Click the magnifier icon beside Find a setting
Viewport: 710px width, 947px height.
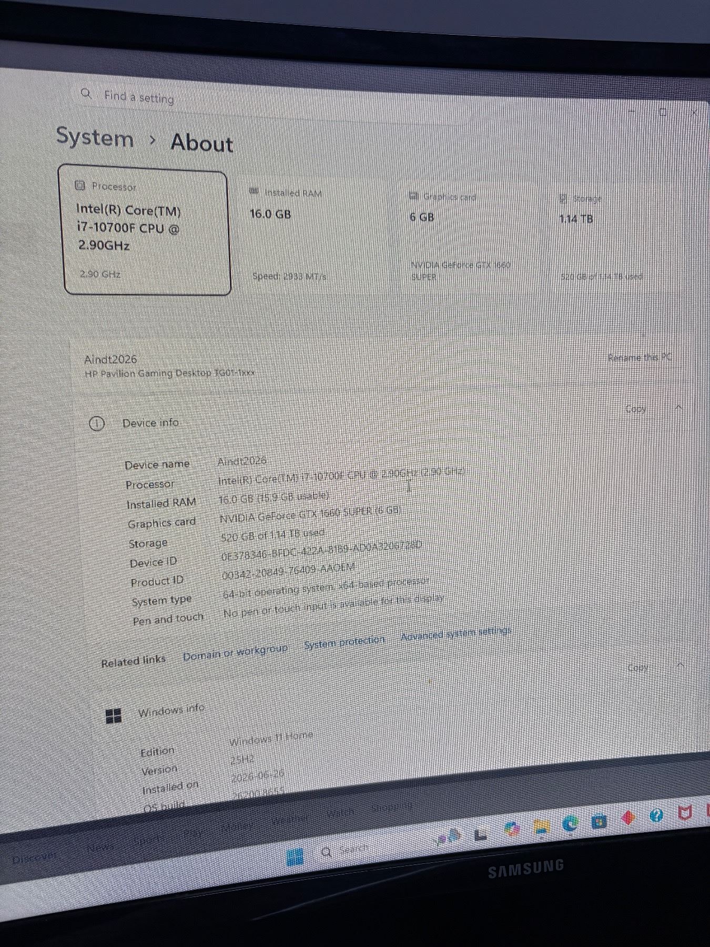click(x=86, y=94)
